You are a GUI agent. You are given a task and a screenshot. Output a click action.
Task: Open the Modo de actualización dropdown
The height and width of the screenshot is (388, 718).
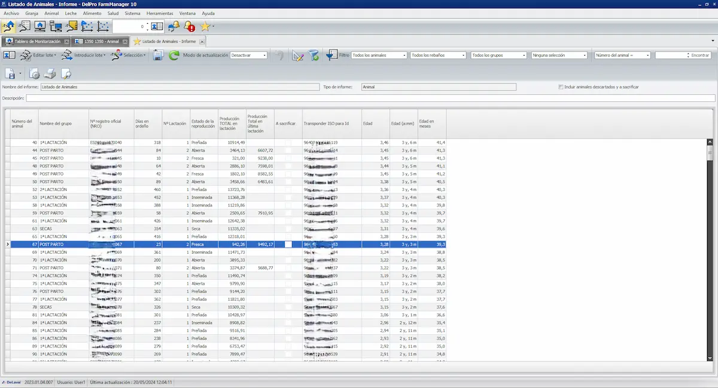249,55
